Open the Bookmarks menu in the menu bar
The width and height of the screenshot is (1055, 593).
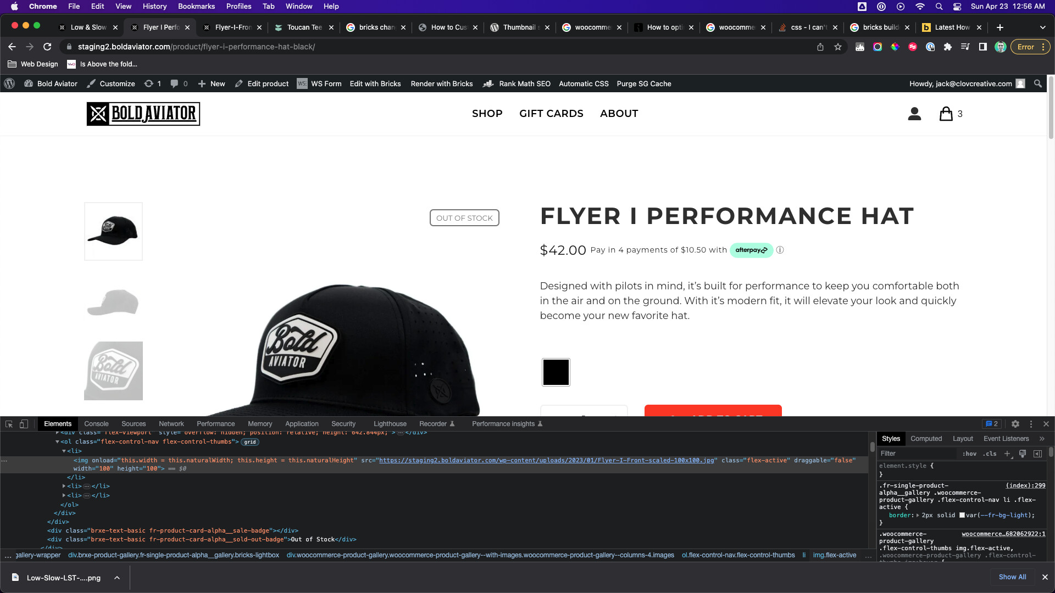(196, 6)
